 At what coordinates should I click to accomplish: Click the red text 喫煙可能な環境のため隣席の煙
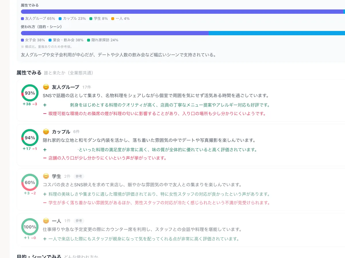[157, 114]
